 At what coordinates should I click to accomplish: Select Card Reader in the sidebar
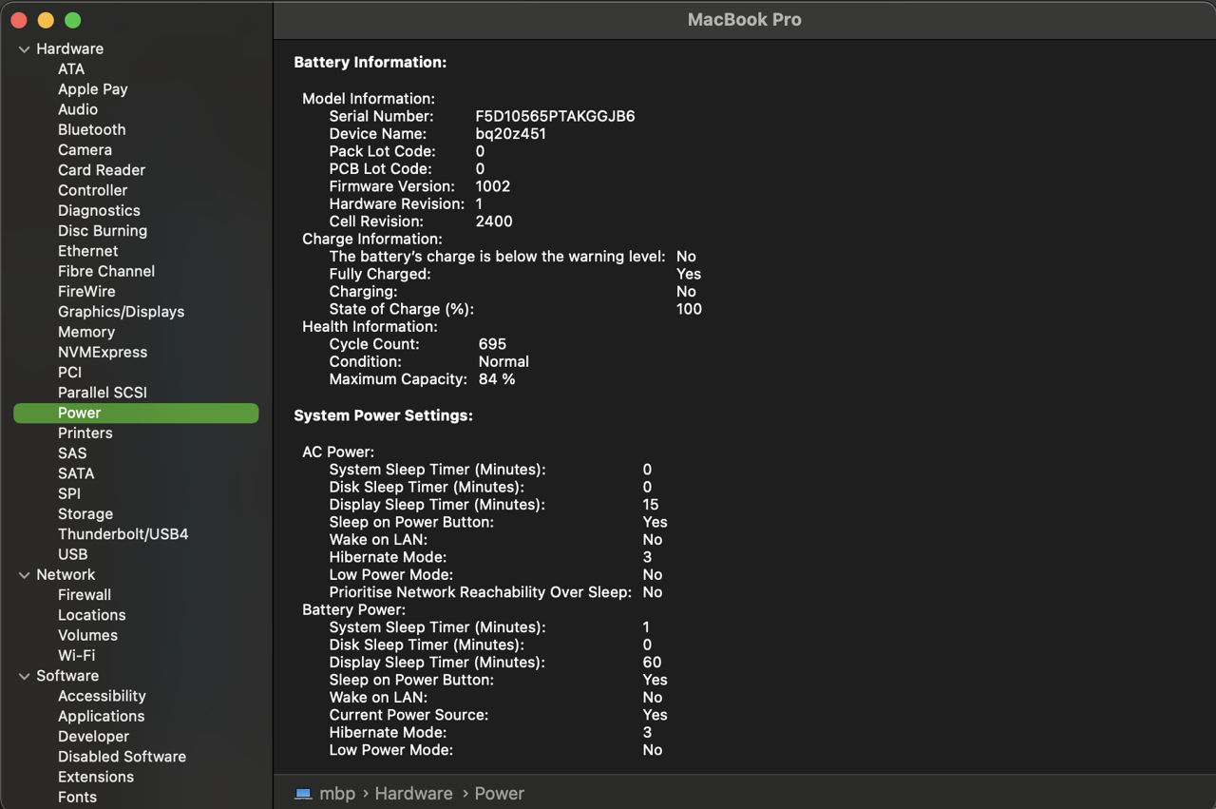pyautogui.click(x=102, y=170)
